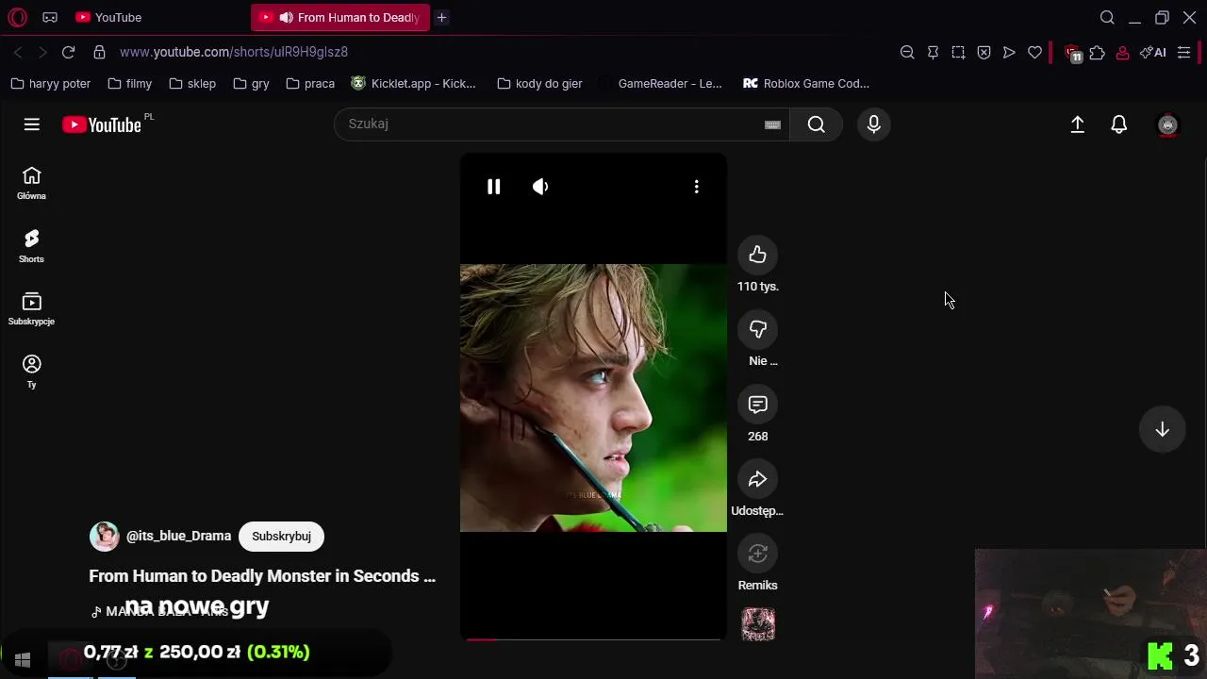This screenshot has height=679, width=1207.
Task: Open the Remiks option
Action: [758, 554]
